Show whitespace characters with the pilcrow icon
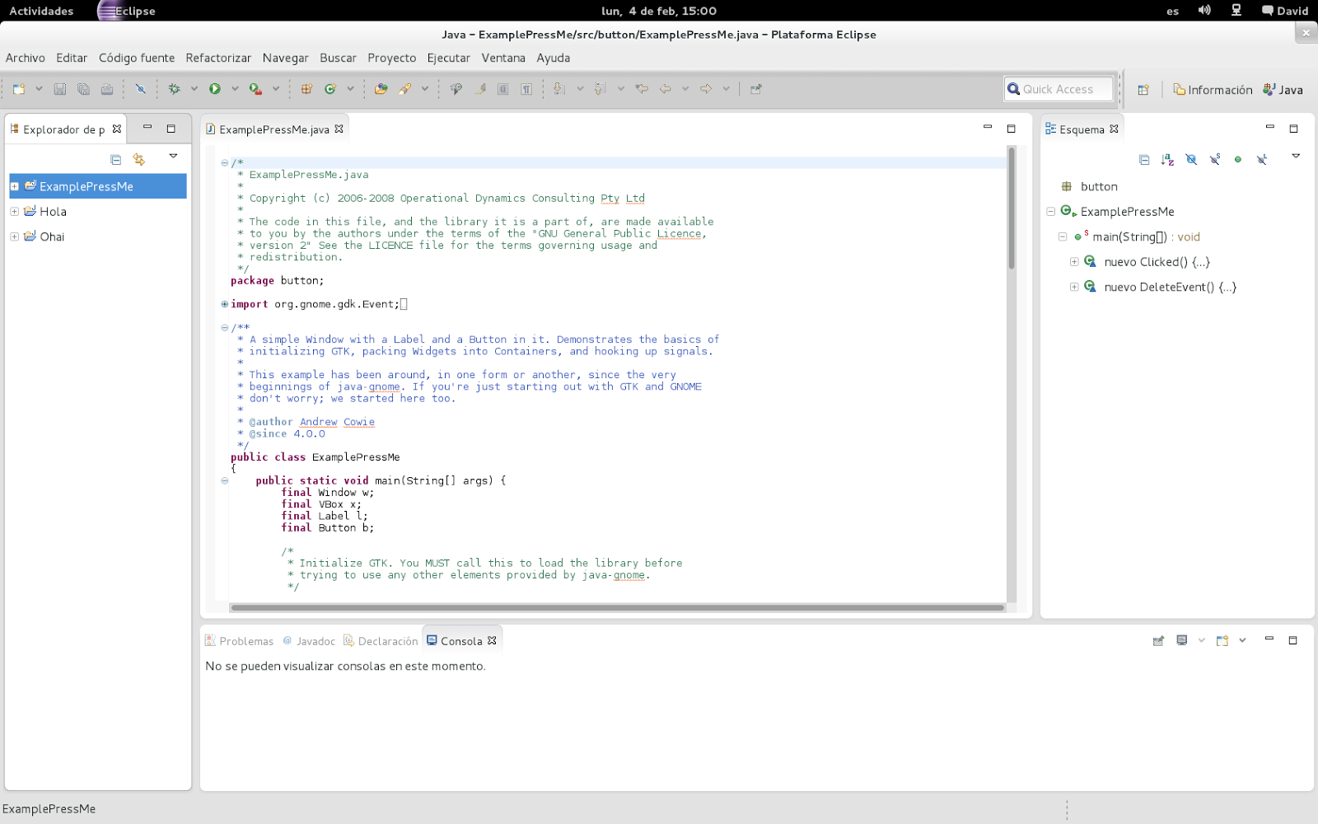 (x=527, y=88)
